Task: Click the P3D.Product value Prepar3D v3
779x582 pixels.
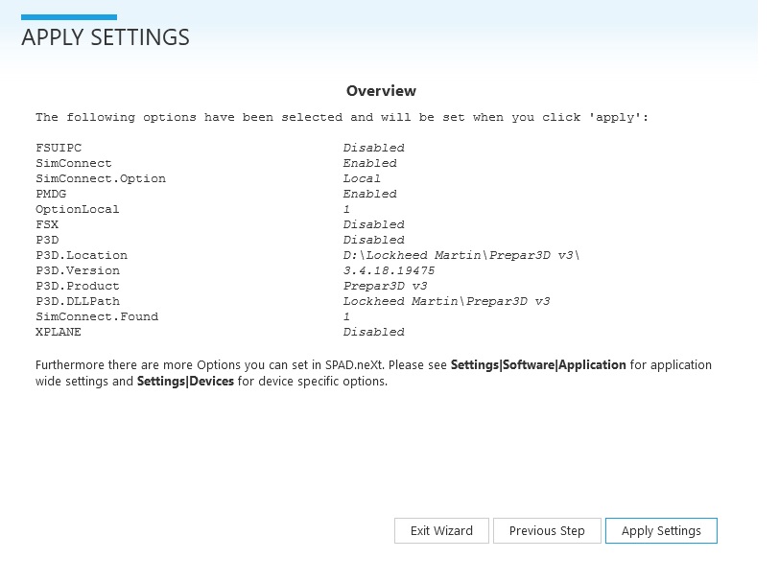Action: pos(385,286)
